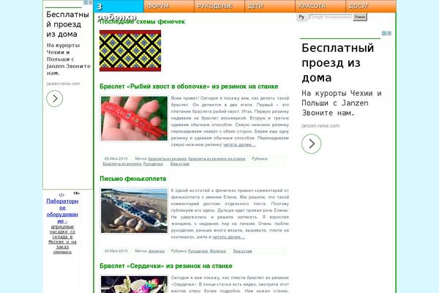Open the diamond pattern bracelet scheme thumbnail
This screenshot has height=293, width=439.
(130, 51)
